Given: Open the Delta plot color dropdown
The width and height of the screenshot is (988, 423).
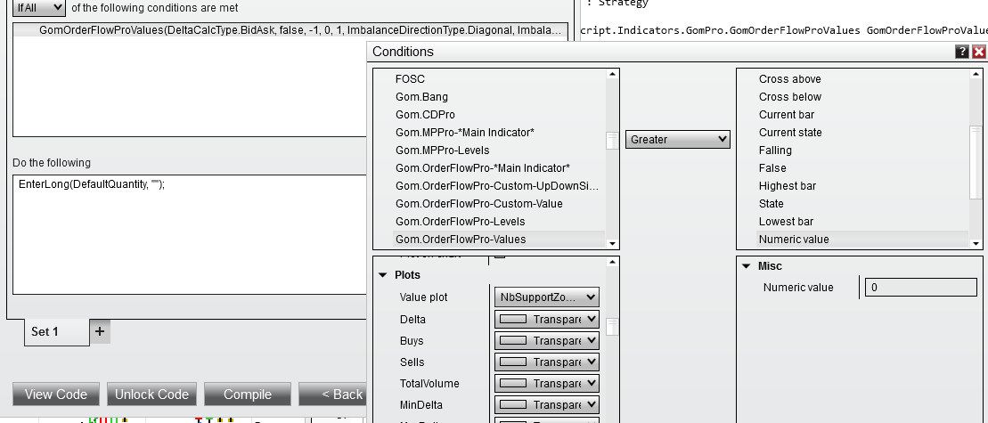Looking at the screenshot, I should pos(547,319).
